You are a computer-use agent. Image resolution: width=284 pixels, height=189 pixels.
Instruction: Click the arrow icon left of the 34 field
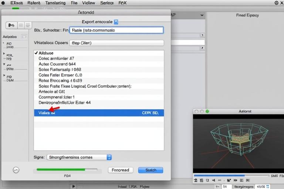tap(217, 186)
